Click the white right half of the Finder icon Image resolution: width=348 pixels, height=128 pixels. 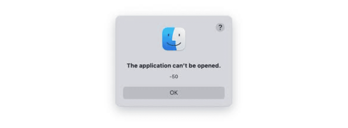(x=180, y=39)
